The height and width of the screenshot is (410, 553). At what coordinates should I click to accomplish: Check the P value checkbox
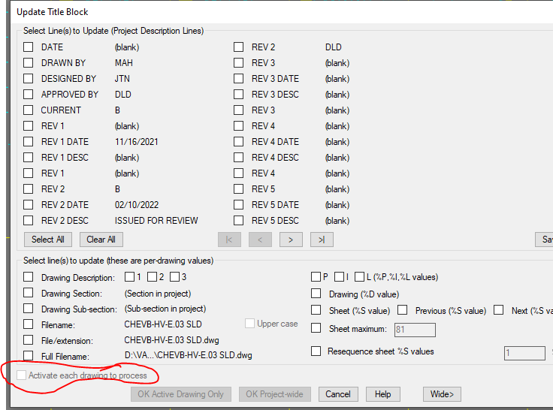coord(316,277)
